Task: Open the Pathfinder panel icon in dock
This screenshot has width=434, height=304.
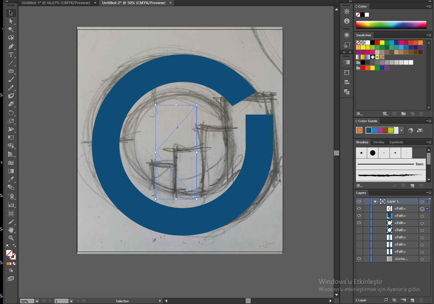Action: pyautogui.click(x=347, y=92)
